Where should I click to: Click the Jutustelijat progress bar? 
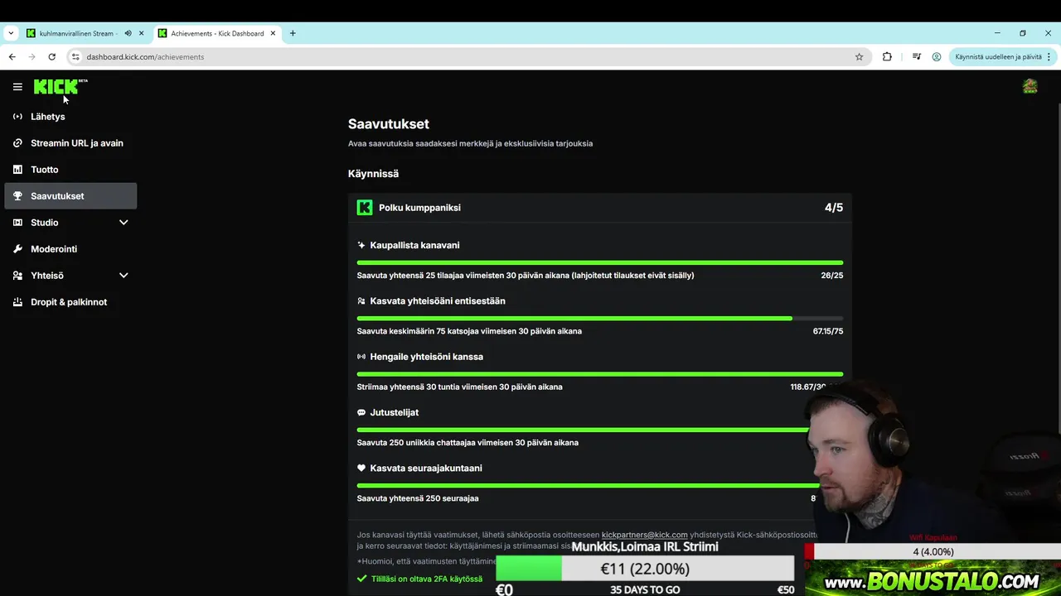[583, 430]
